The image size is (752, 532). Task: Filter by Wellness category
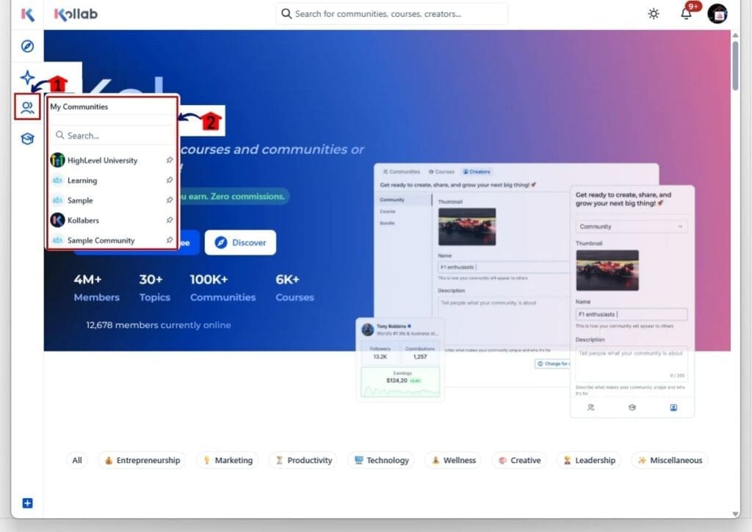click(x=453, y=460)
